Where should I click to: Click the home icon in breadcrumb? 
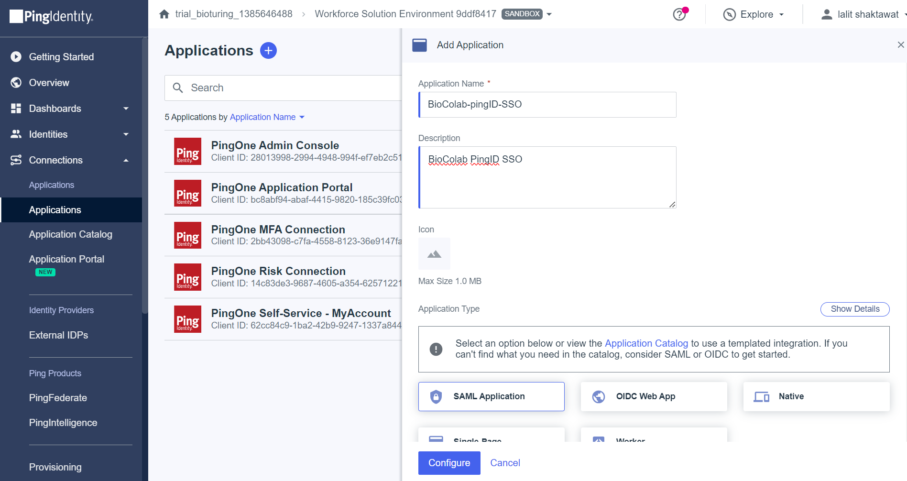[x=164, y=14]
